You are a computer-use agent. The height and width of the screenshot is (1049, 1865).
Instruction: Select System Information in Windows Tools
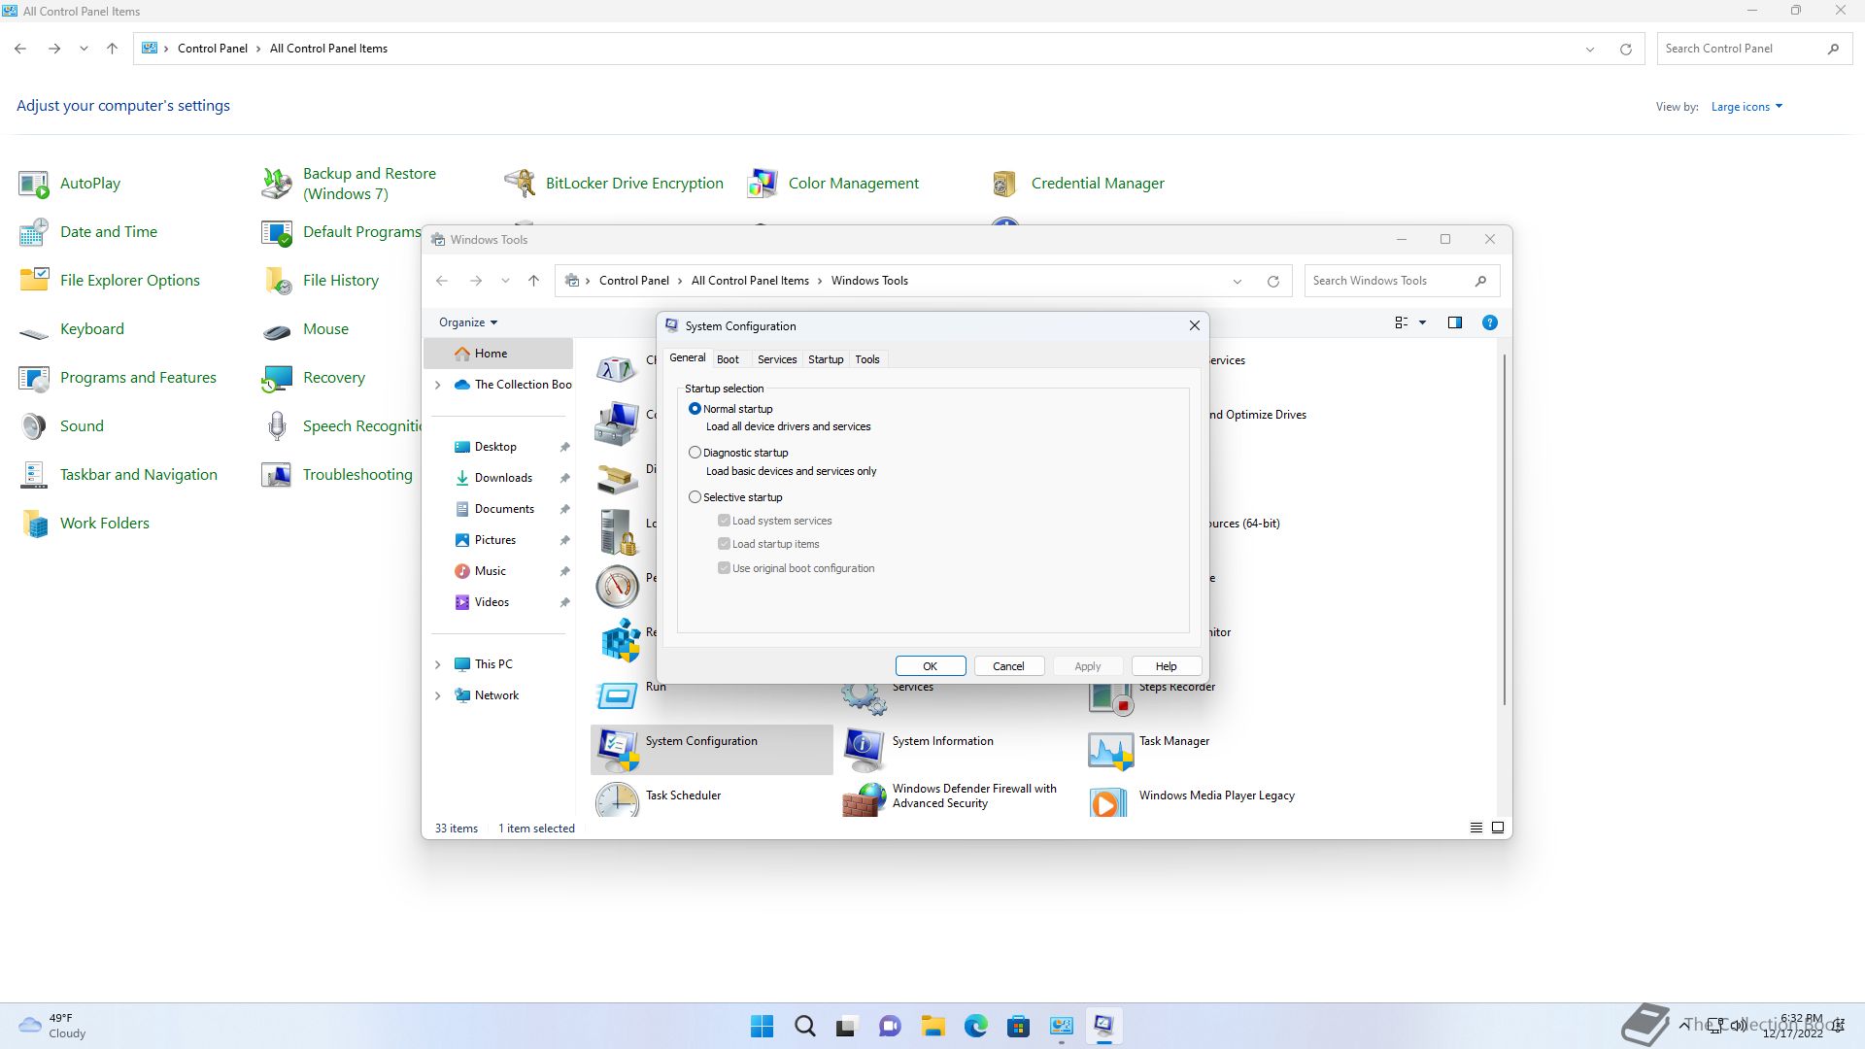pyautogui.click(x=918, y=749)
